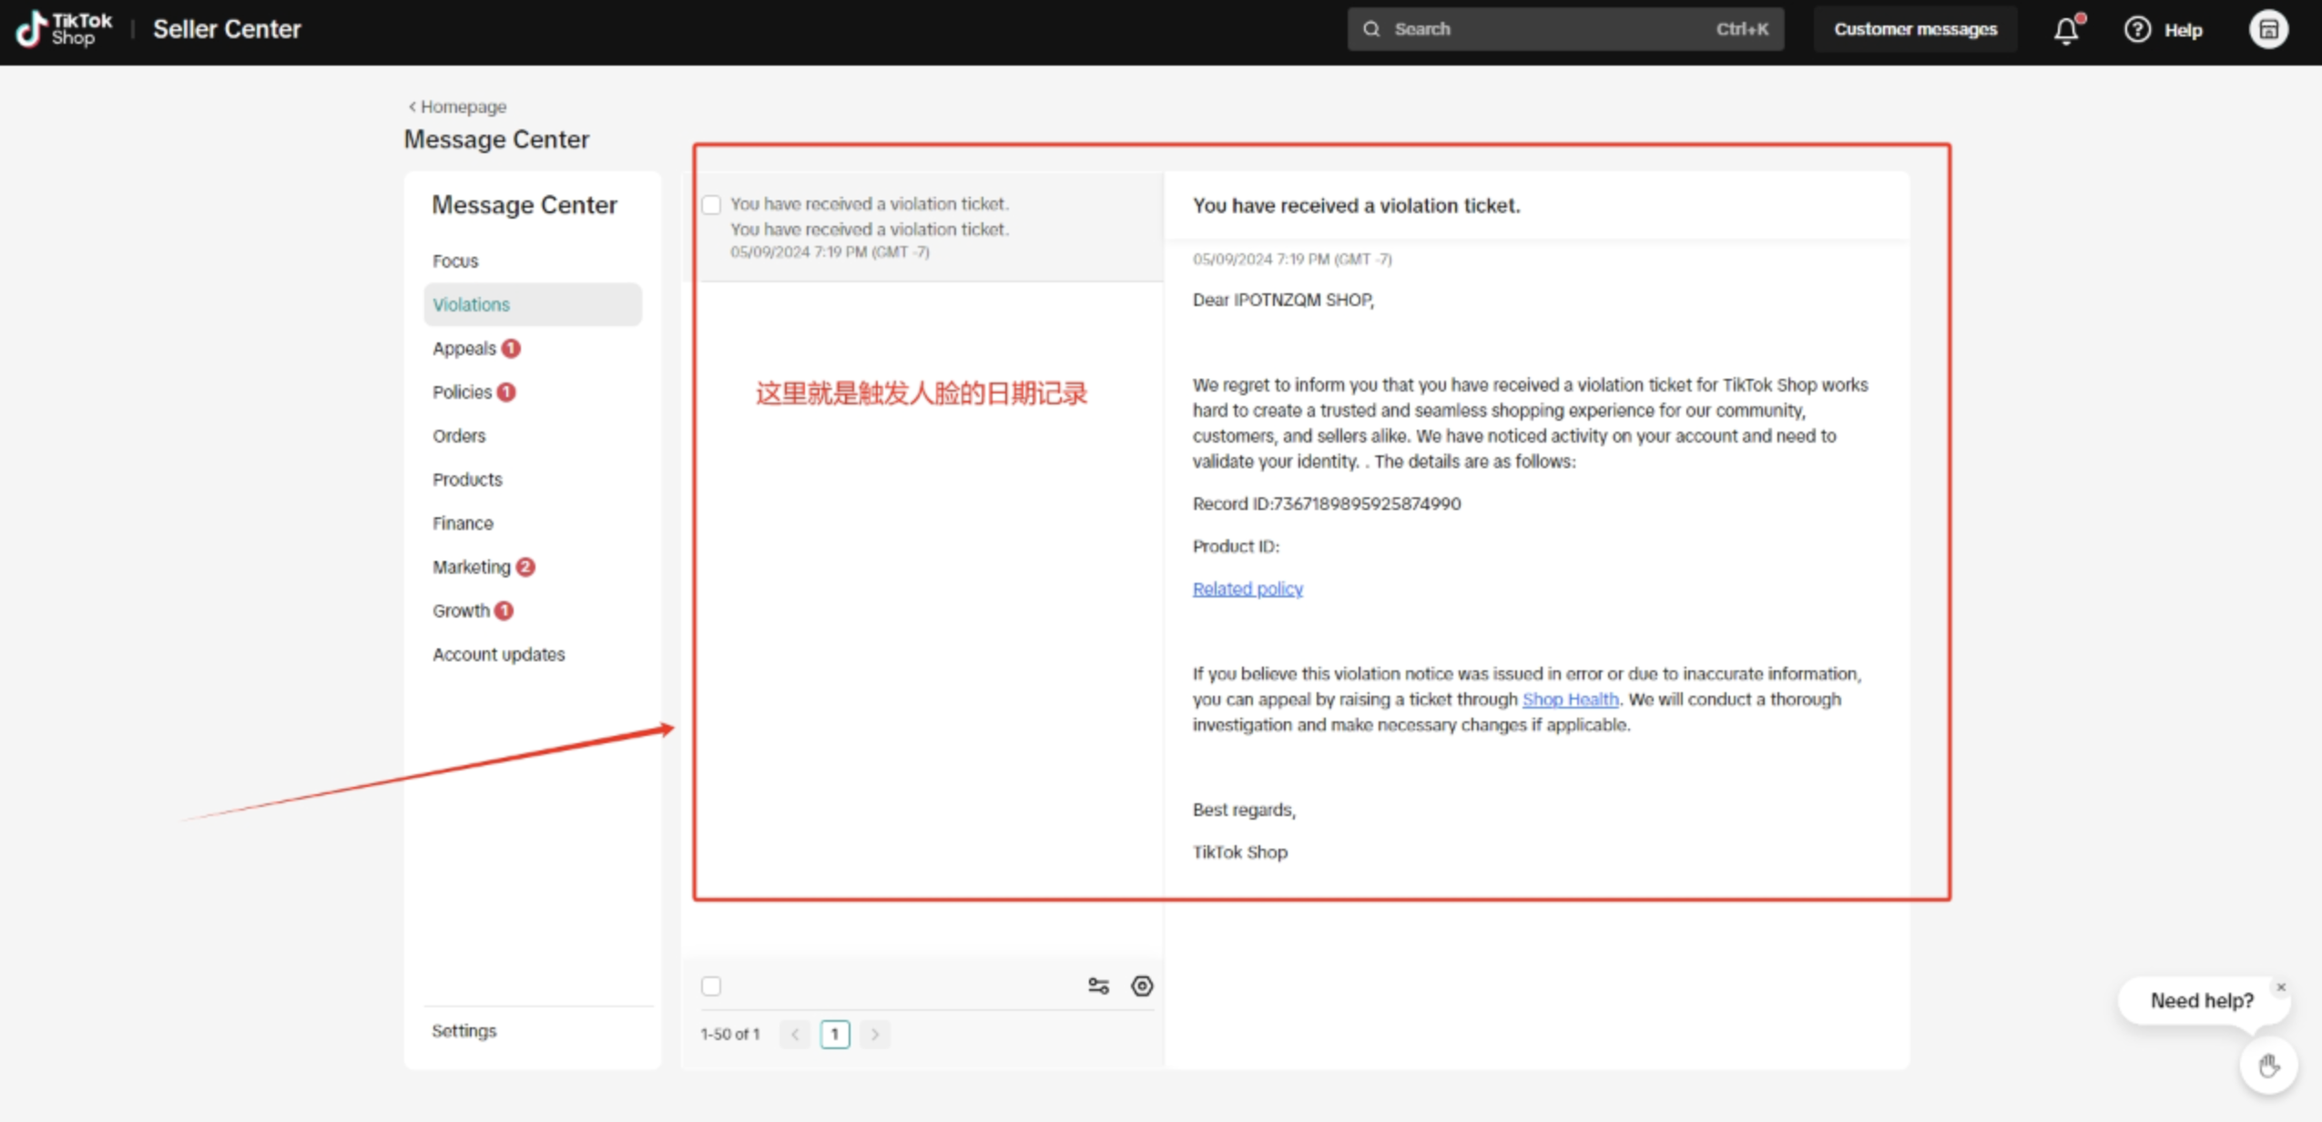
Task: Open the Related policy link
Action: point(1248,589)
